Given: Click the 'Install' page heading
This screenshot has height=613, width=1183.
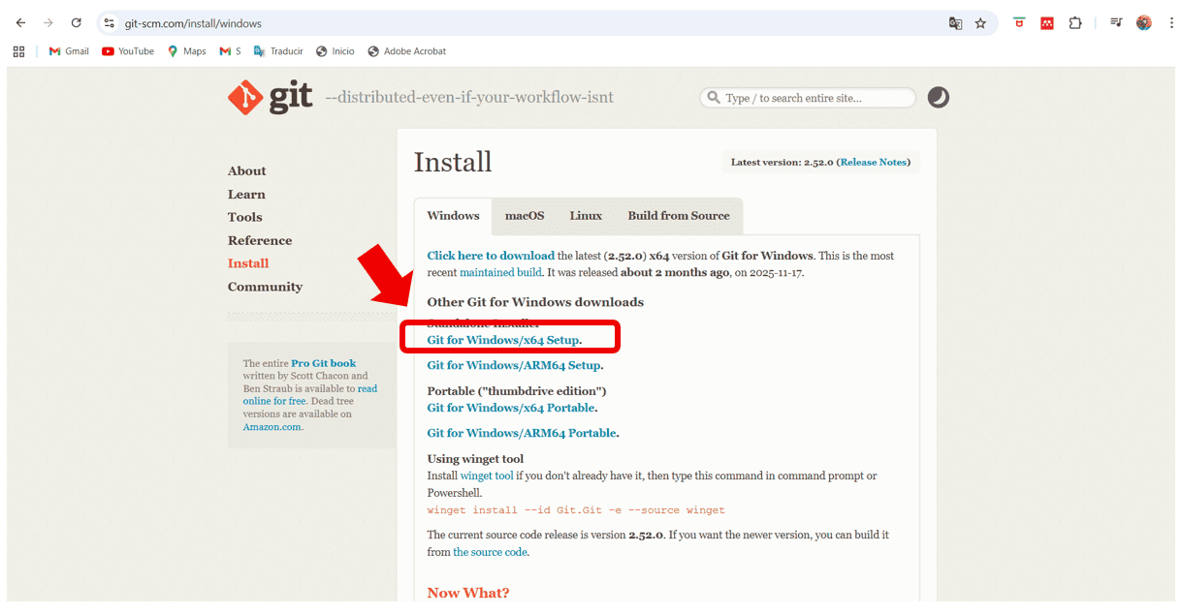Looking at the screenshot, I should coord(453,163).
